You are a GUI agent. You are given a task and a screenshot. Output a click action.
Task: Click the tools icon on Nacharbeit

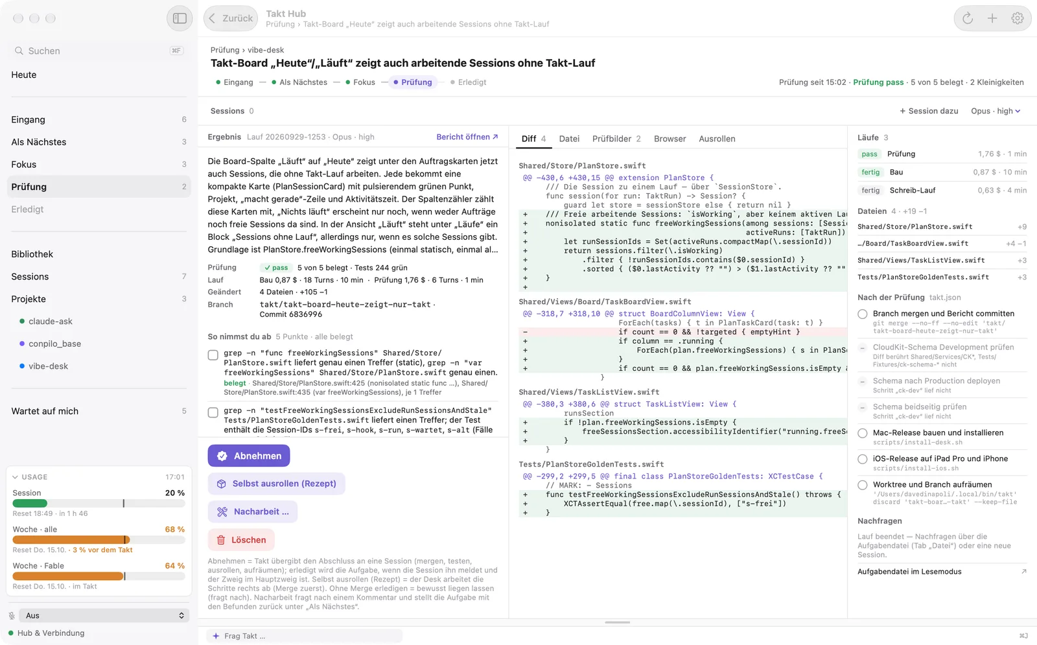[x=222, y=511]
